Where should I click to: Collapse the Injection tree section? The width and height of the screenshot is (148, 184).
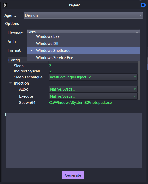[x=11, y=83]
